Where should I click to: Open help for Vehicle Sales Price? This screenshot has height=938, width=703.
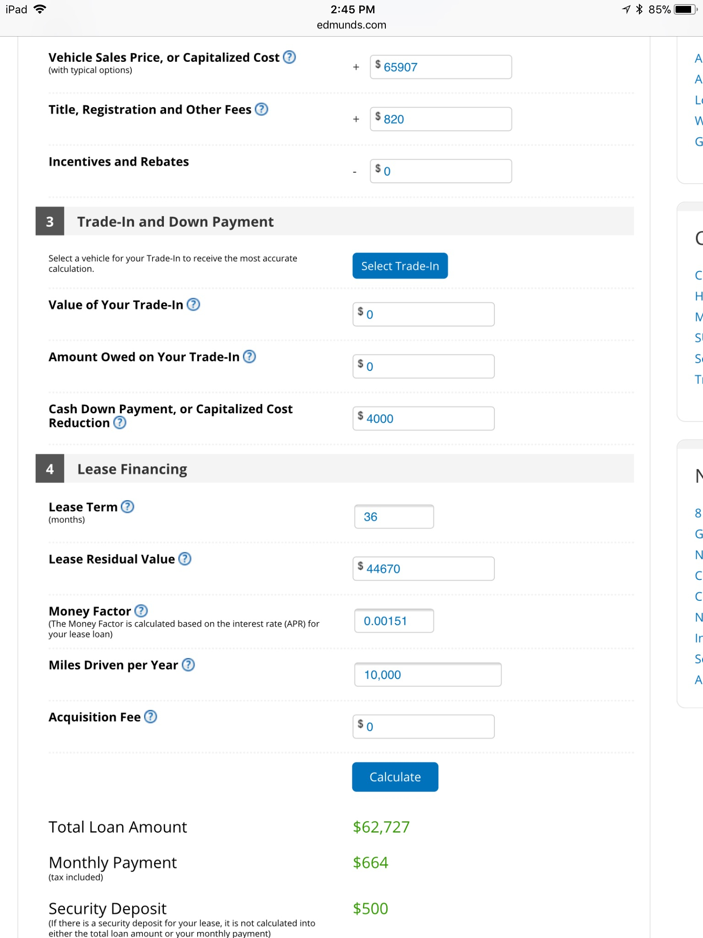(289, 57)
